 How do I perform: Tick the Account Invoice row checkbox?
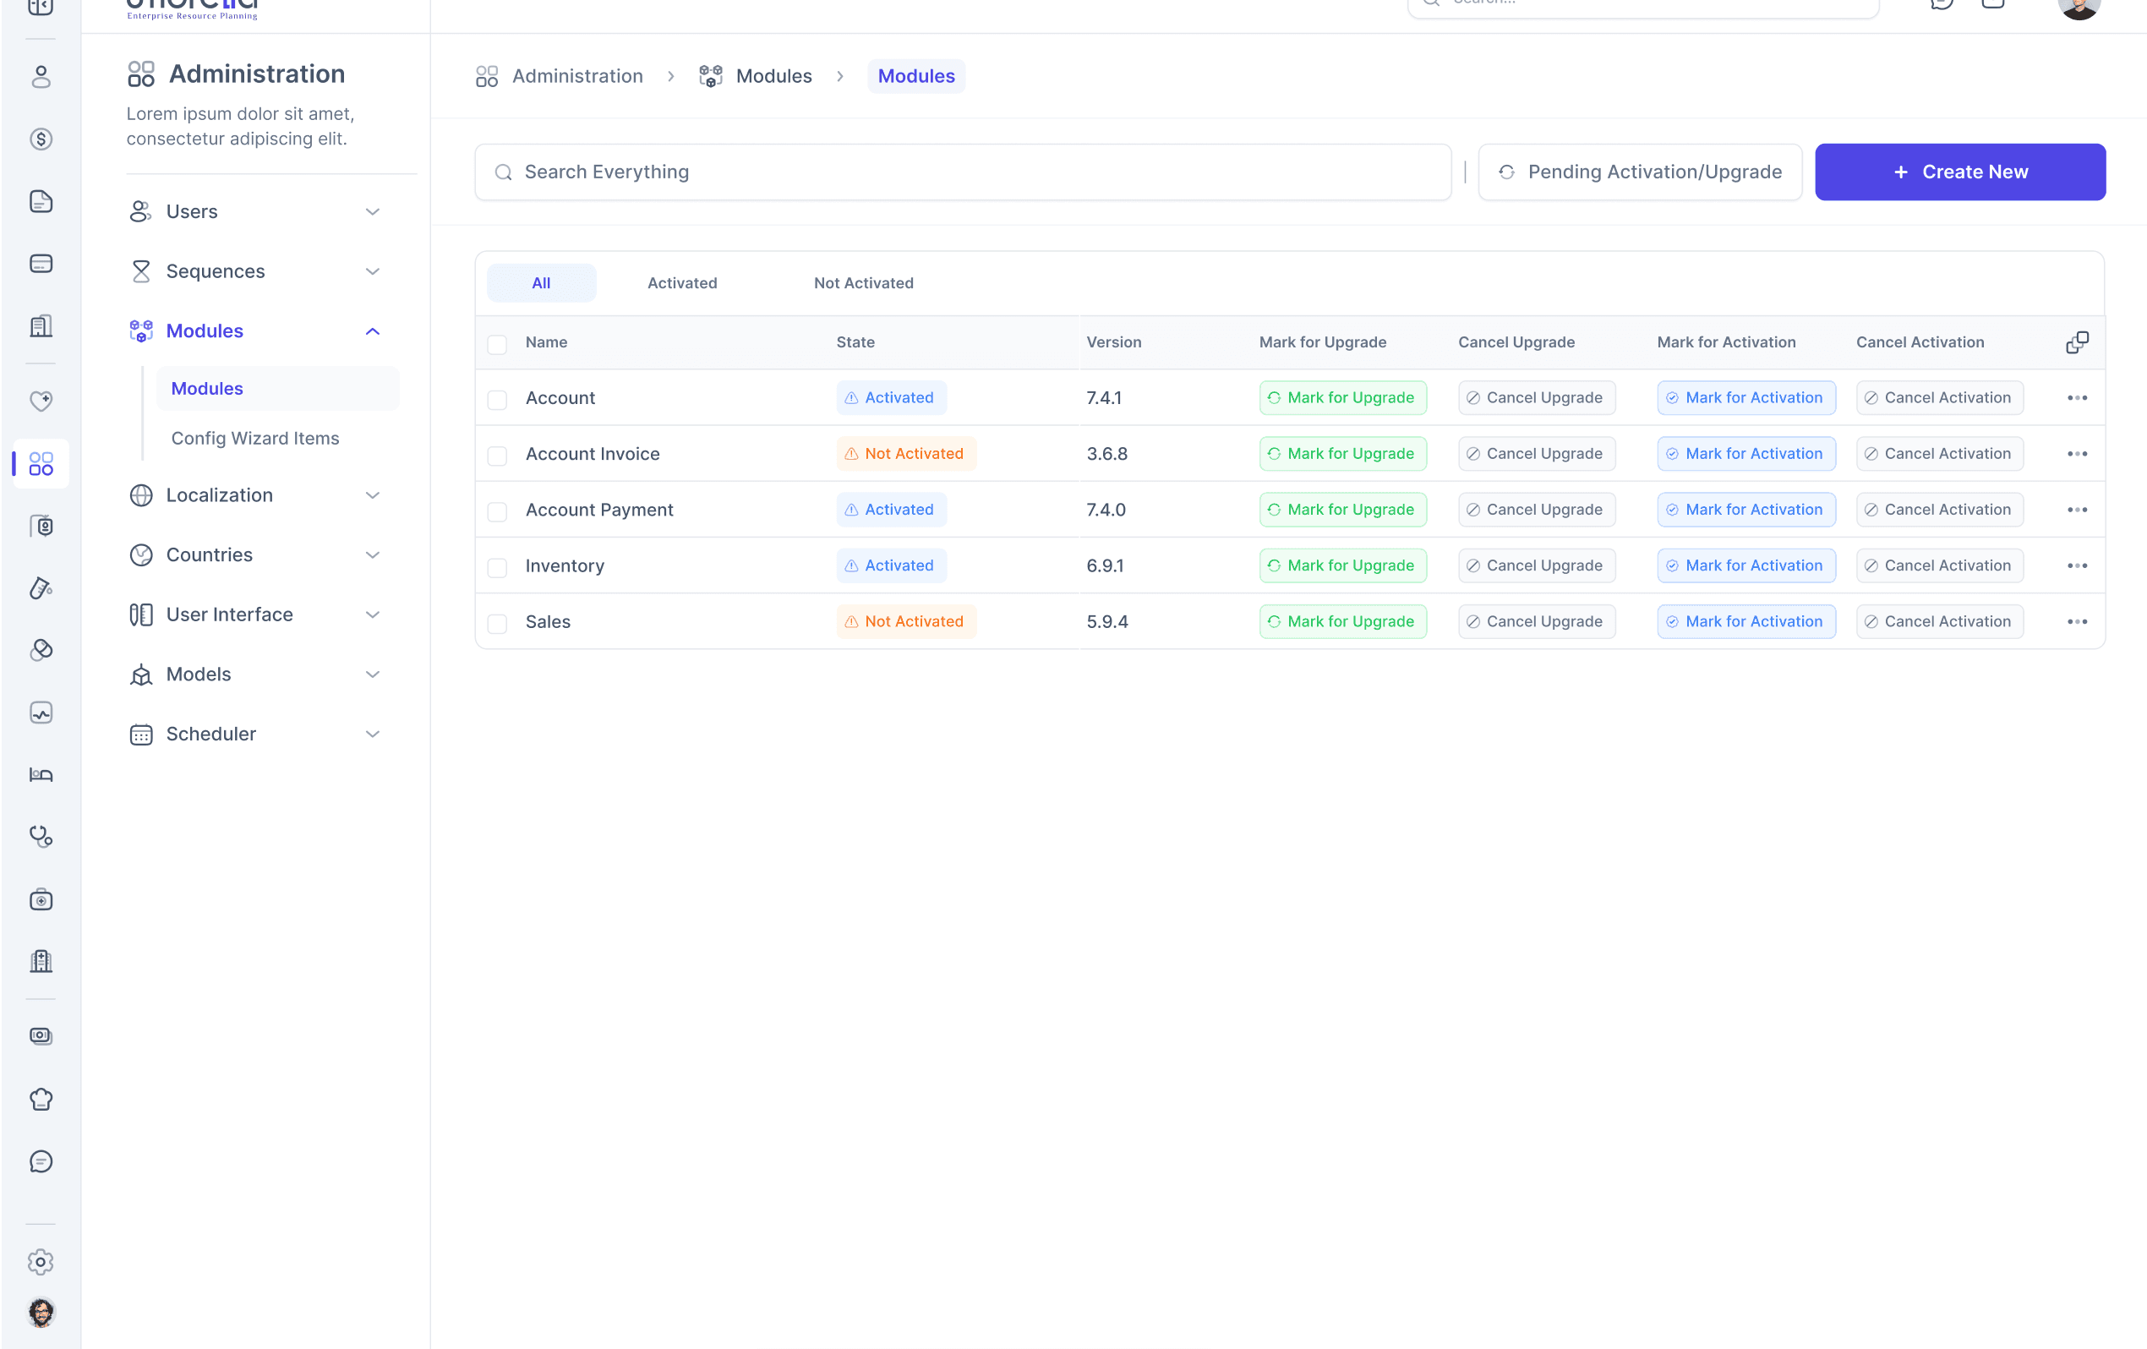click(x=498, y=455)
